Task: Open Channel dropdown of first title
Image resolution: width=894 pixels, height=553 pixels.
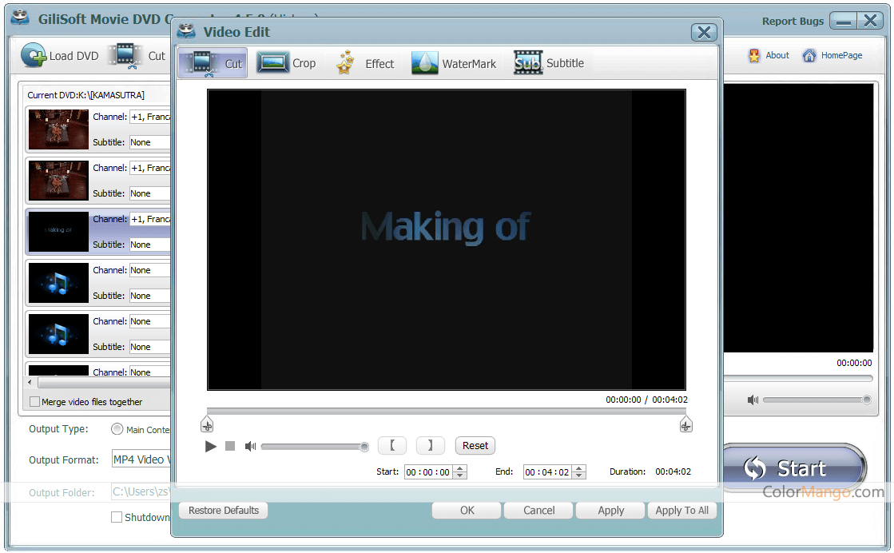Action: 150,117
